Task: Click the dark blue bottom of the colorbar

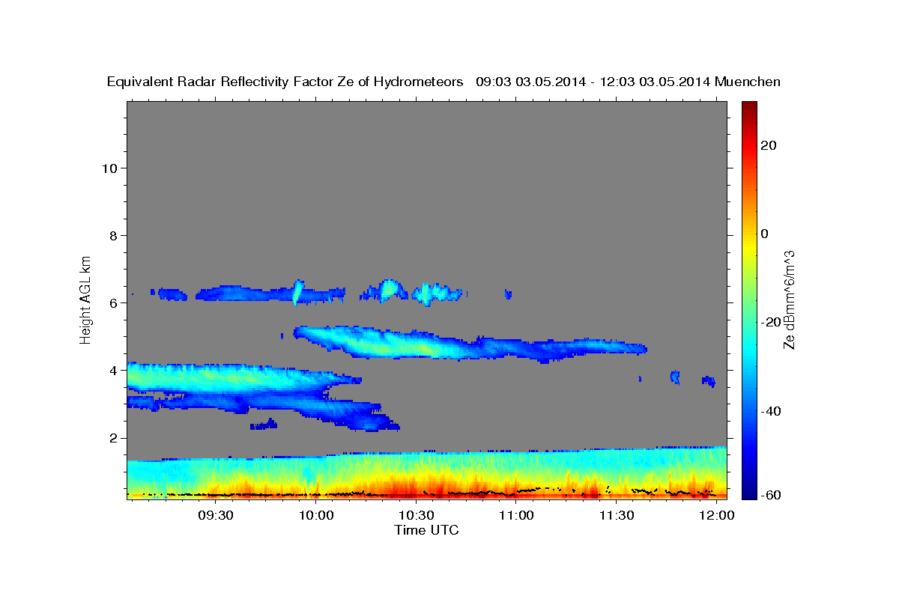Action: pyautogui.click(x=748, y=492)
